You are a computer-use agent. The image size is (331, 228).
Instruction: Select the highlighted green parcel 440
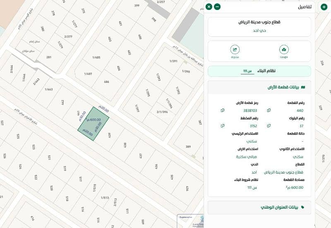pos(94,124)
